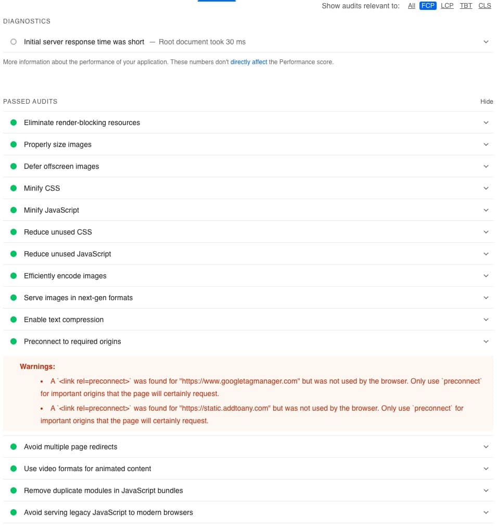497x529 pixels.
Task: Toggle the CLS relevance filter
Action: 485,6
